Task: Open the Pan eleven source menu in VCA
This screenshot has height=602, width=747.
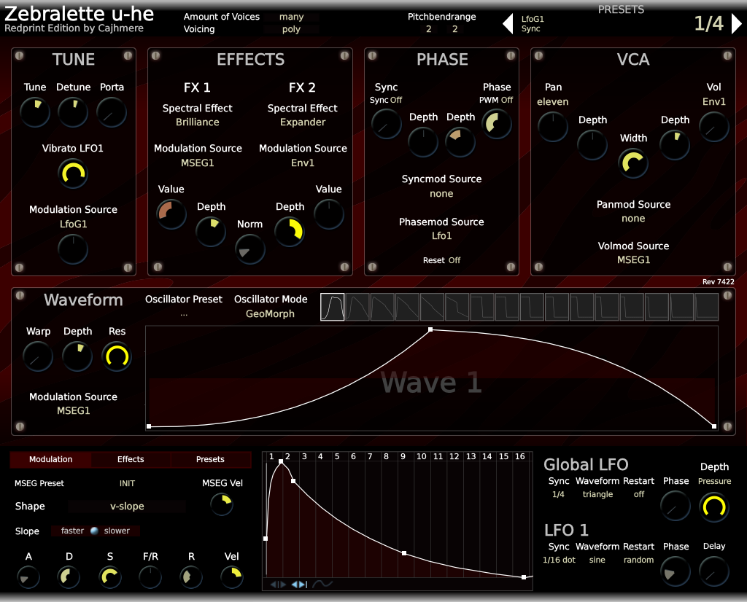Action: click(x=553, y=101)
